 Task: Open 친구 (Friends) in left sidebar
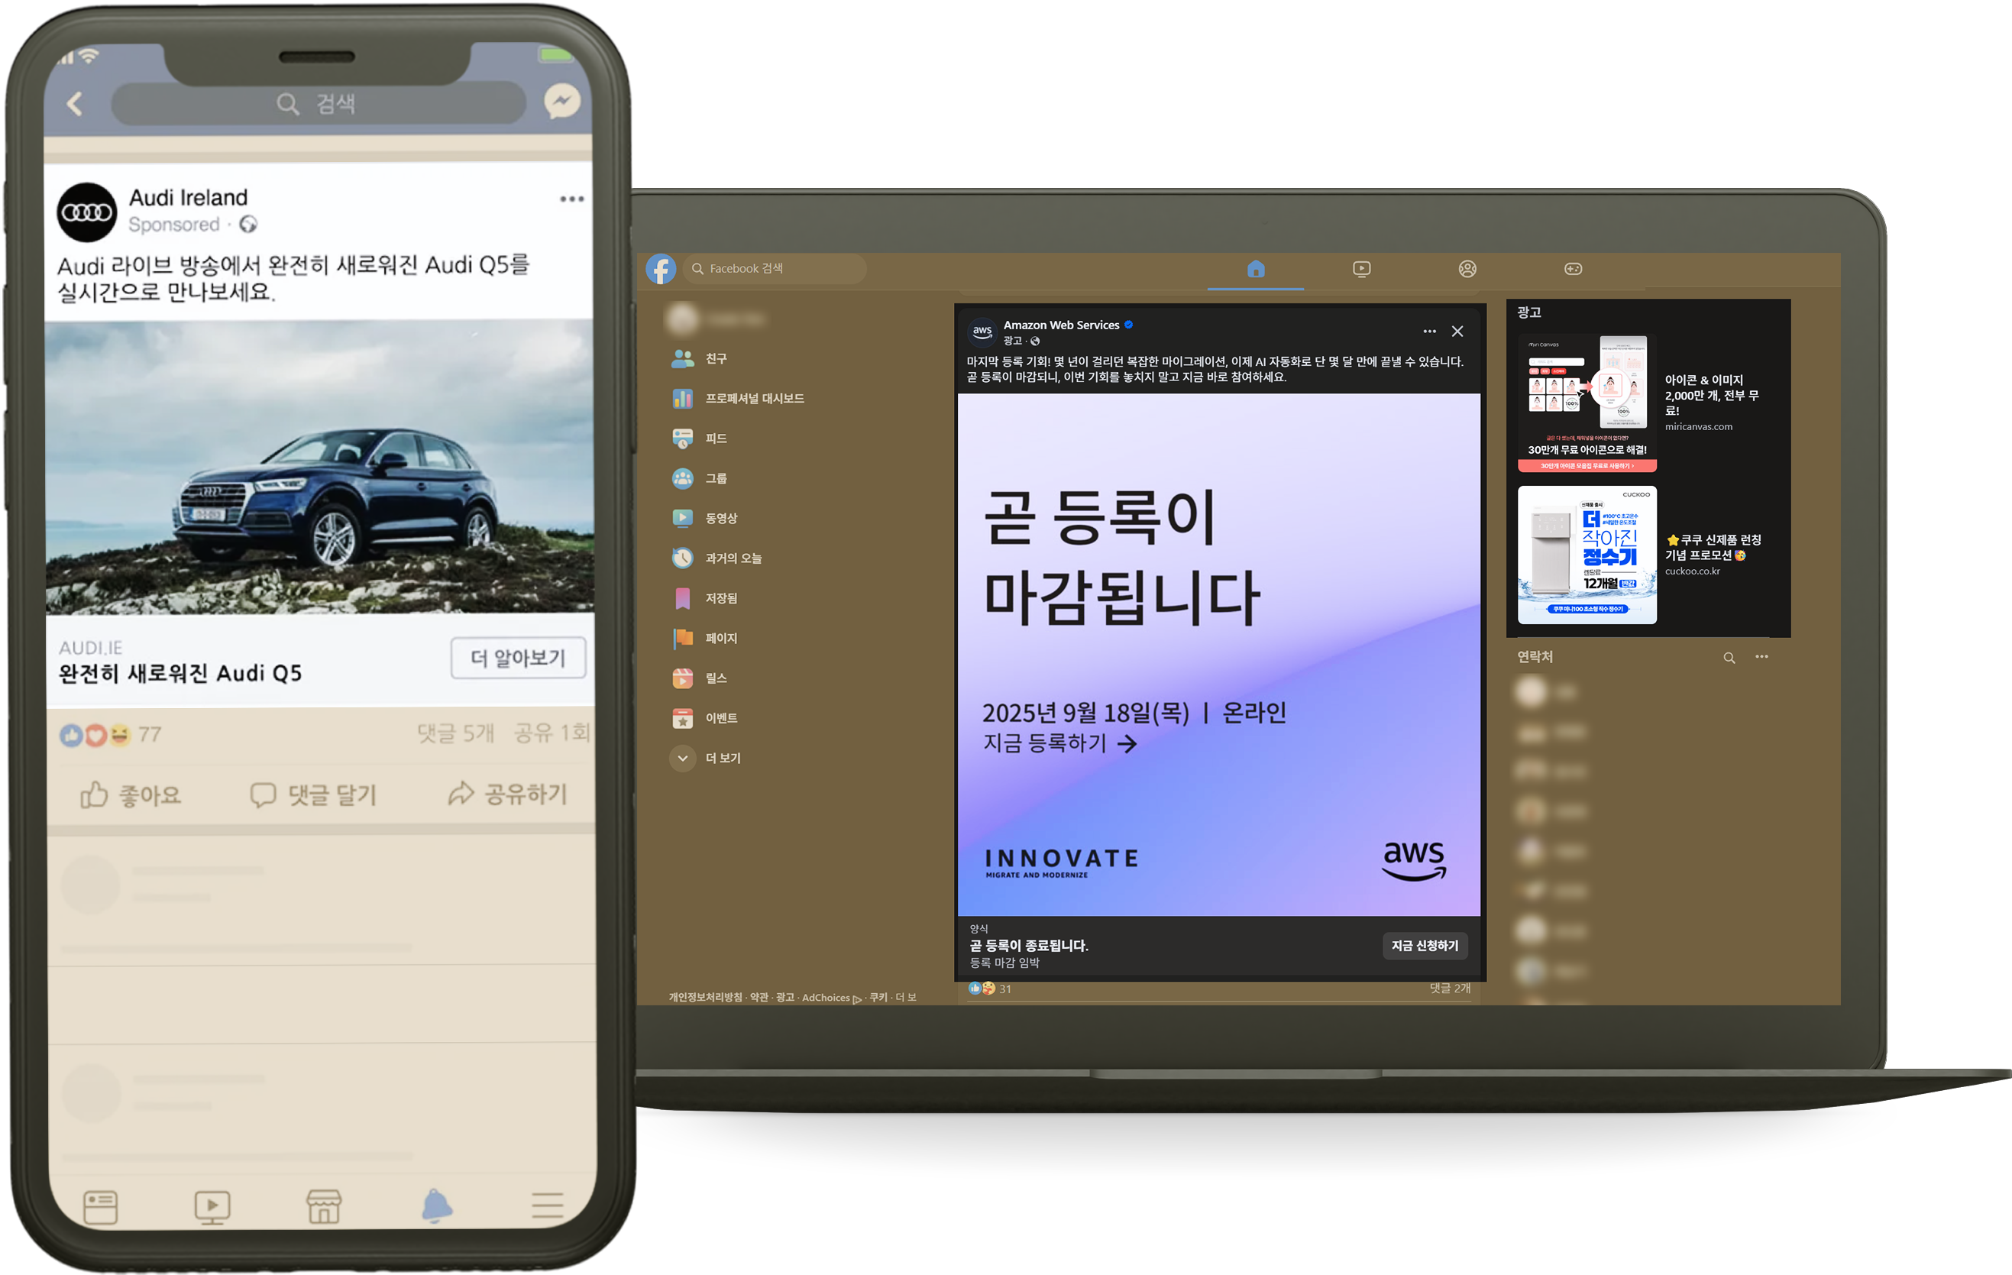[715, 358]
